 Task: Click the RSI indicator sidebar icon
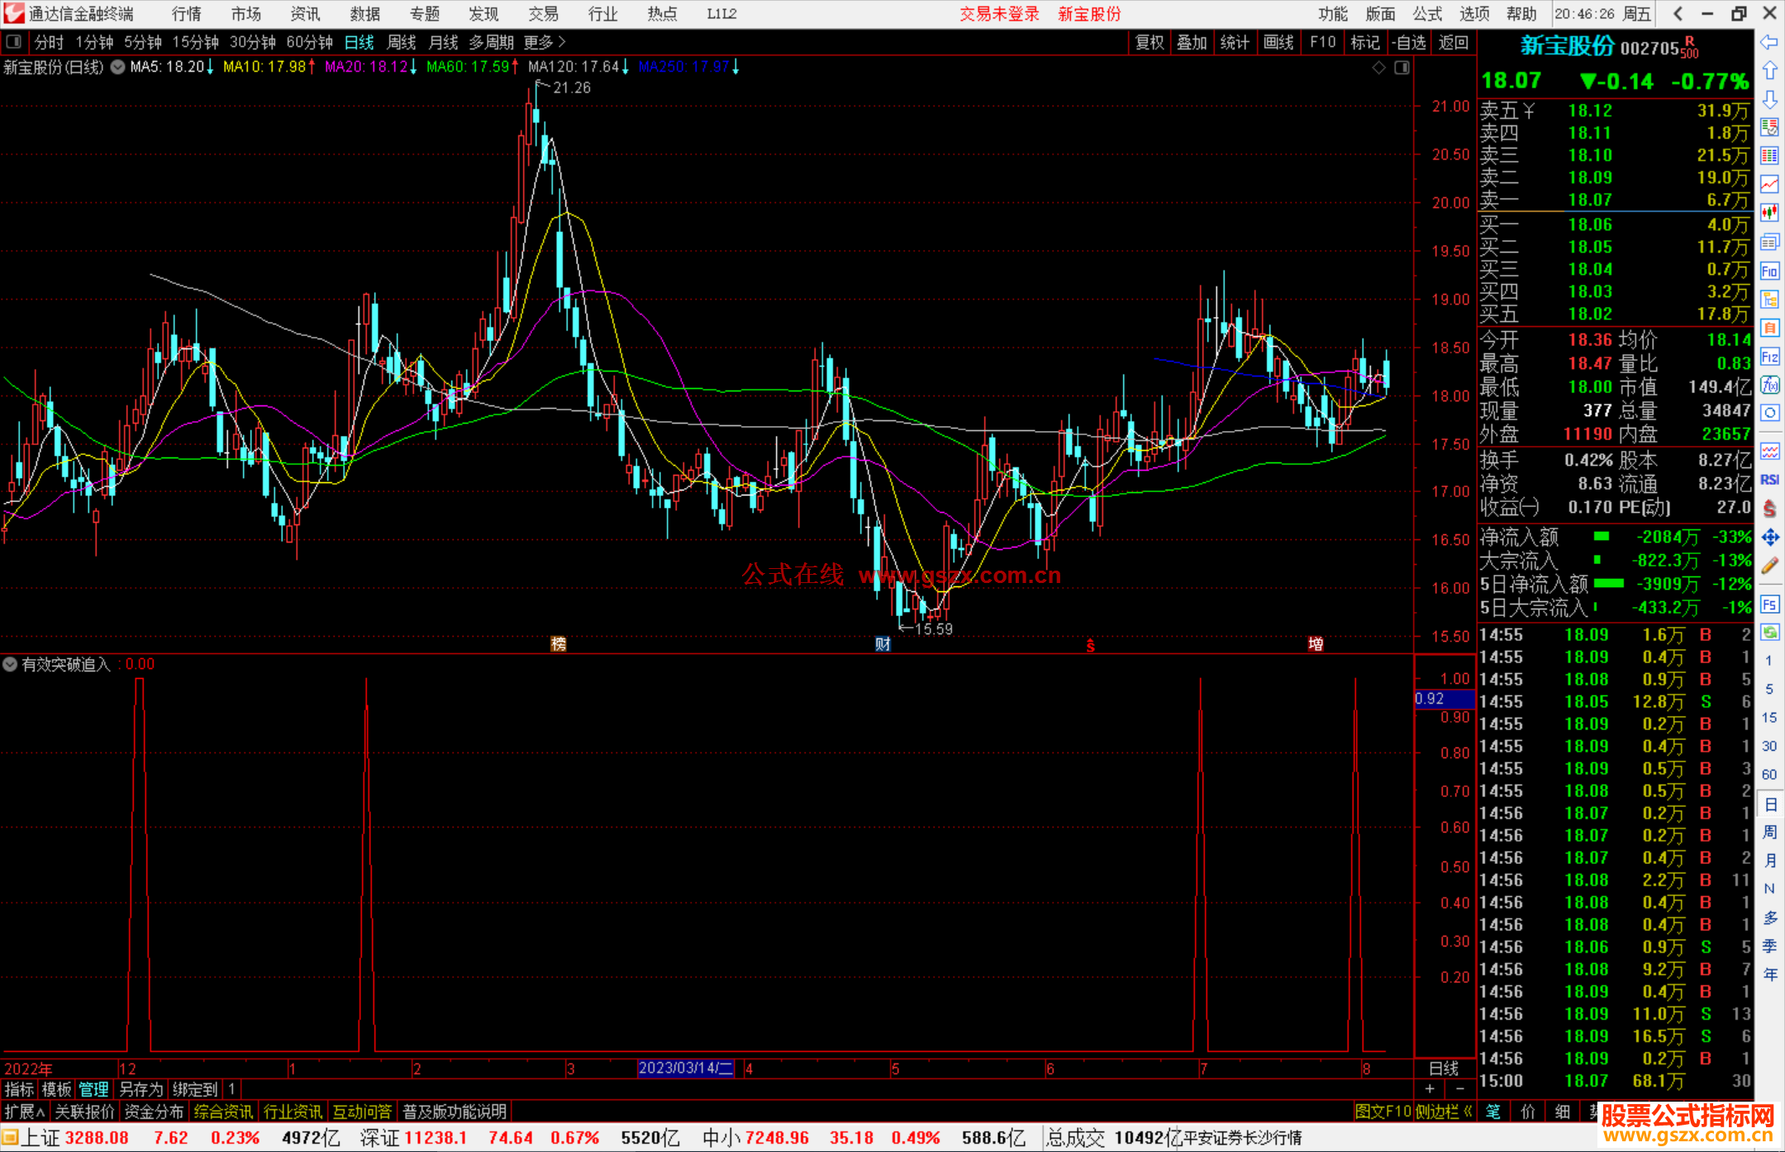tap(1769, 480)
